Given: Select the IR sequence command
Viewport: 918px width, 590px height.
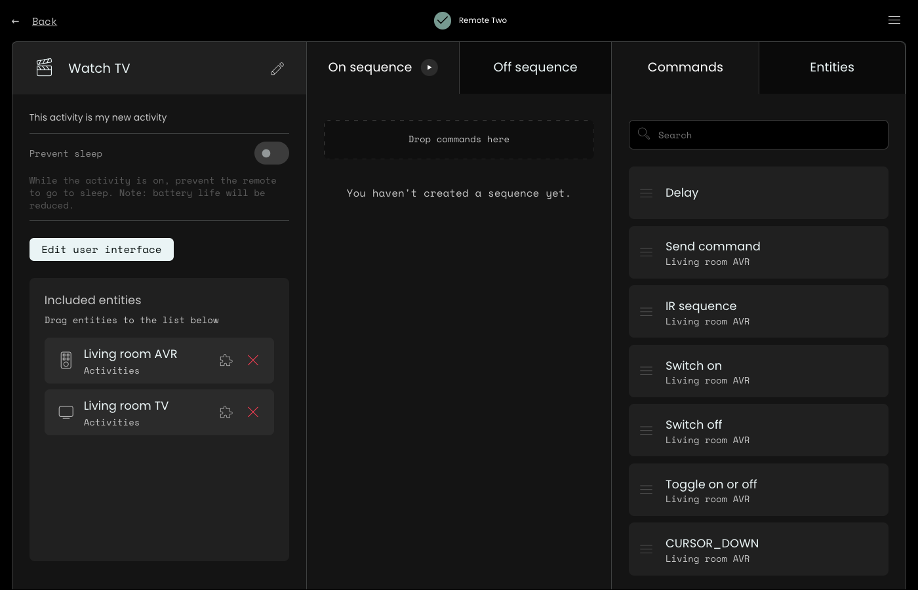Looking at the screenshot, I should 759,311.
